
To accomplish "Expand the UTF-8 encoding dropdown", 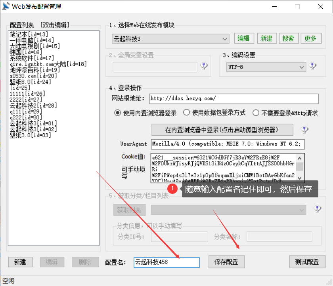I will click(262, 67).
